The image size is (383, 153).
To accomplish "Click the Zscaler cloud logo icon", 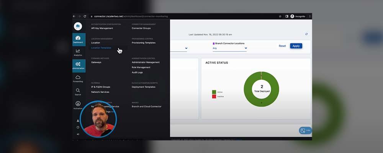I will 78,26.
